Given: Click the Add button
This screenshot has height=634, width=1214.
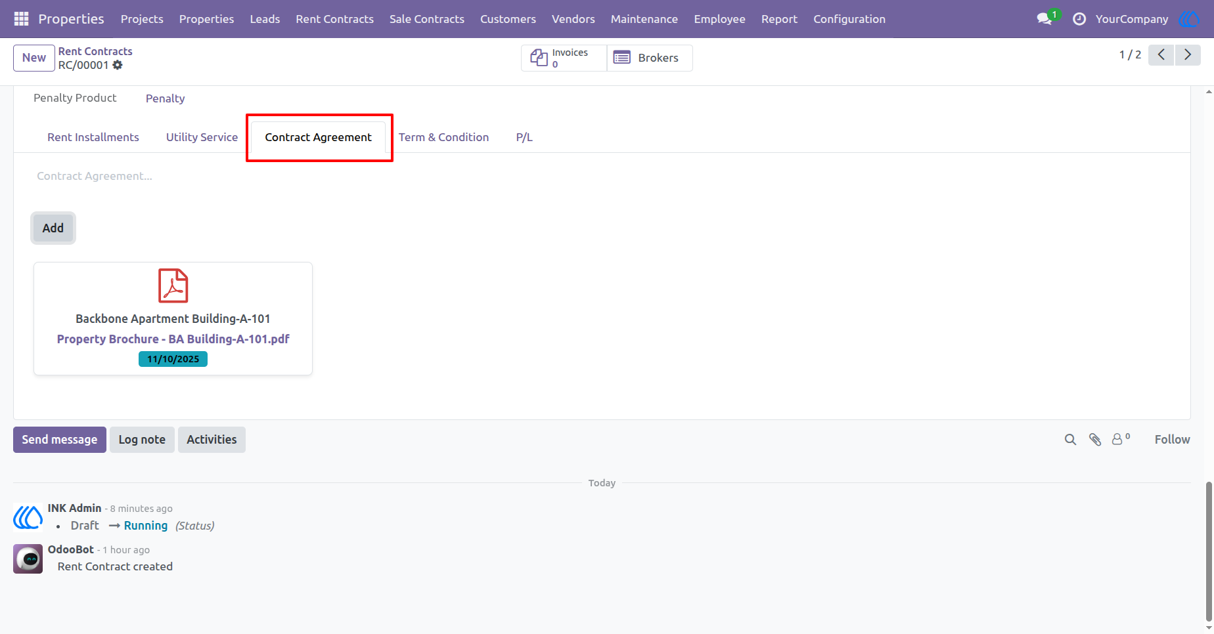Looking at the screenshot, I should tap(53, 228).
